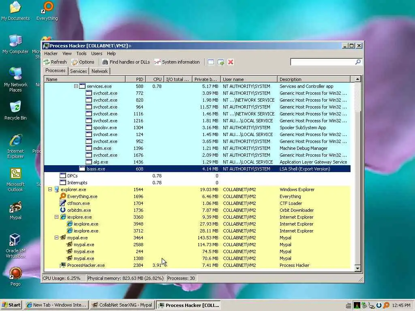Click the Start button
This screenshot has width=415, height=311.
coord(11,305)
